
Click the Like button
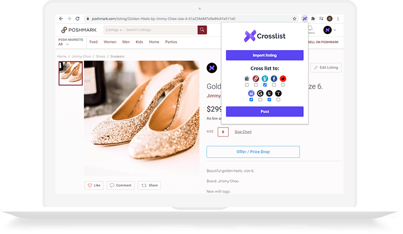pyautogui.click(x=94, y=185)
